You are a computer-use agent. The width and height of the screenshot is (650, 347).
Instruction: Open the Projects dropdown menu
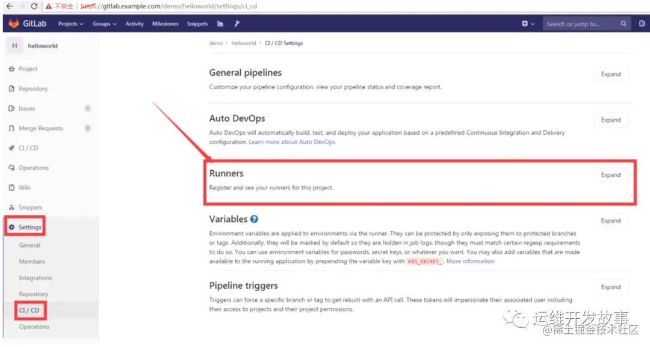[x=70, y=24]
